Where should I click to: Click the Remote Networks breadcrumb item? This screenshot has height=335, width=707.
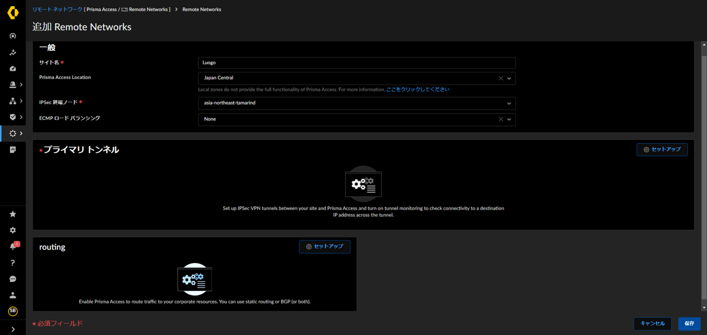tap(202, 9)
